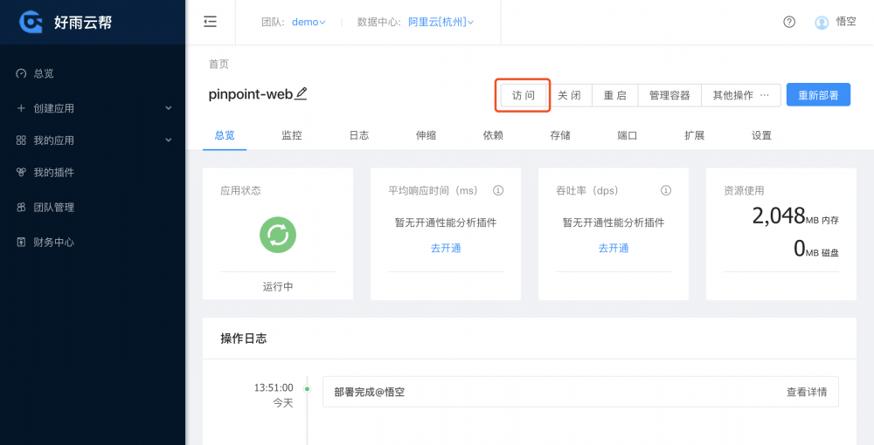The image size is (874, 445).
Task: Collapse the sidebar with the menu fold icon
Action: [210, 22]
